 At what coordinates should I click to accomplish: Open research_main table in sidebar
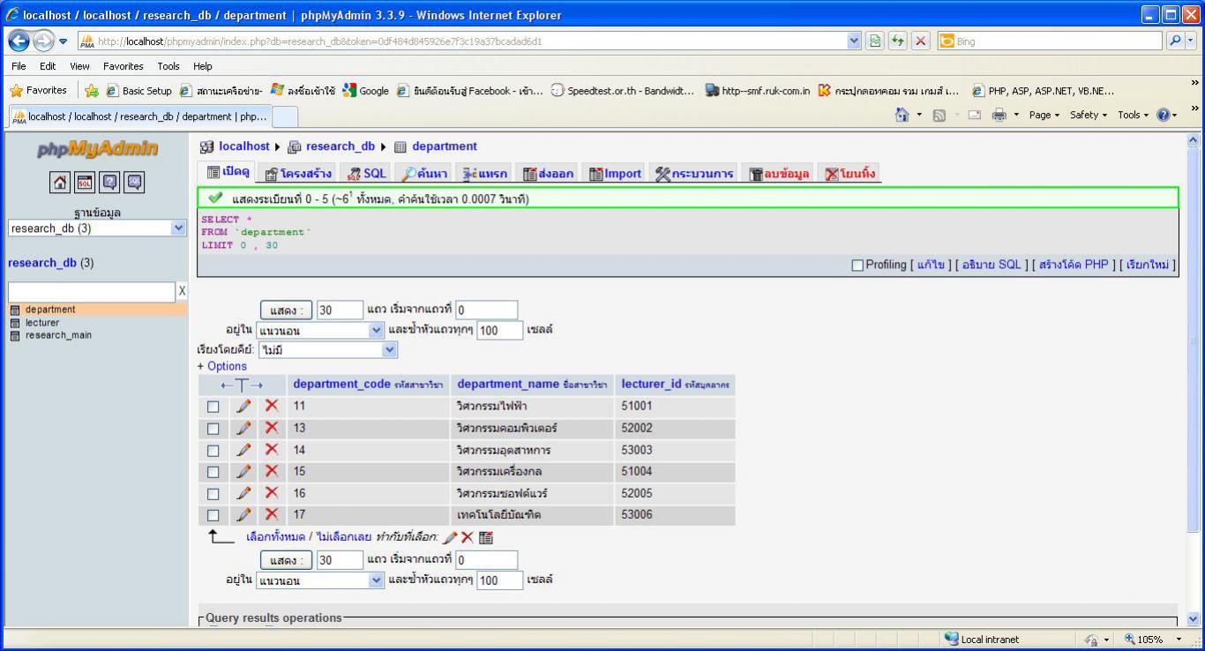tap(58, 335)
